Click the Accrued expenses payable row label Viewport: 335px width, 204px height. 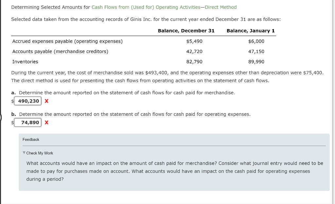pyautogui.click(x=67, y=41)
